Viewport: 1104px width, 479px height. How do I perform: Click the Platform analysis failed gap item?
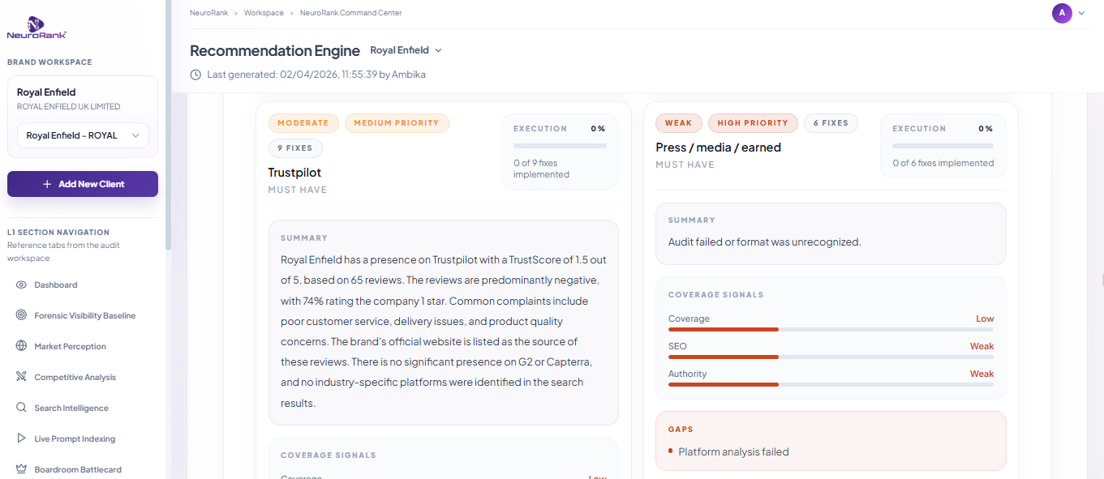[734, 452]
